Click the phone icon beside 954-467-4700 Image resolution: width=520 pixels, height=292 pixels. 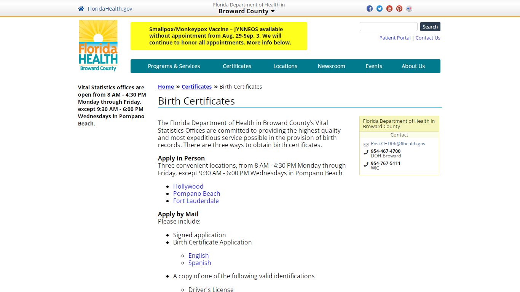tap(366, 152)
